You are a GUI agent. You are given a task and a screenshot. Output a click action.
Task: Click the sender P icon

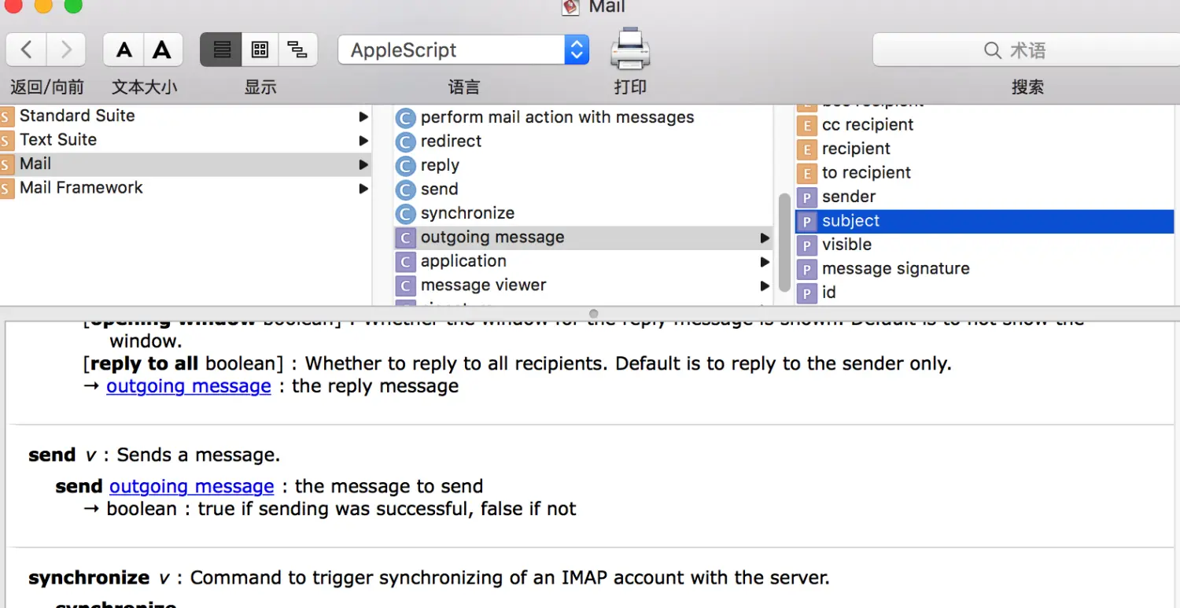click(x=806, y=198)
